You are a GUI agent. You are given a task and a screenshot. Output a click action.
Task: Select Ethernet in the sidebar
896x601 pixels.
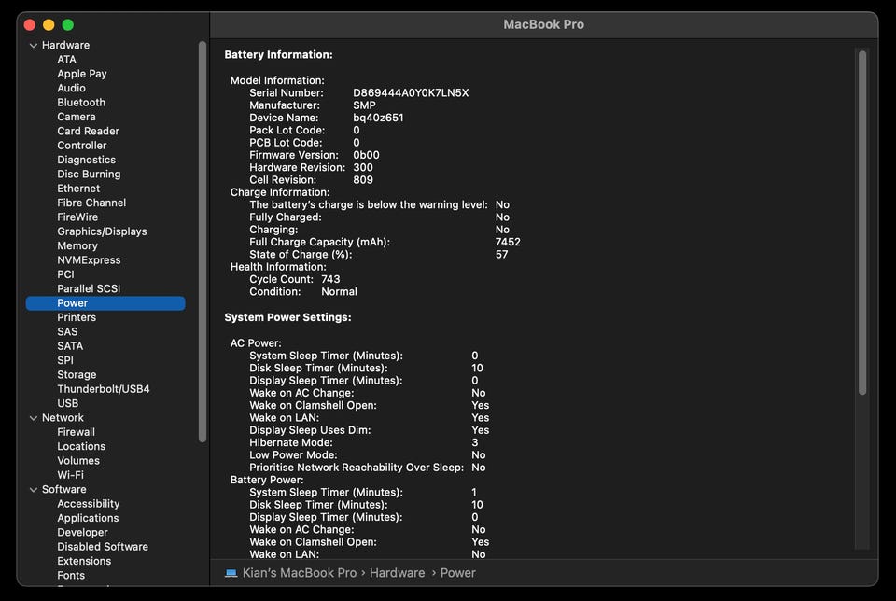(78, 188)
